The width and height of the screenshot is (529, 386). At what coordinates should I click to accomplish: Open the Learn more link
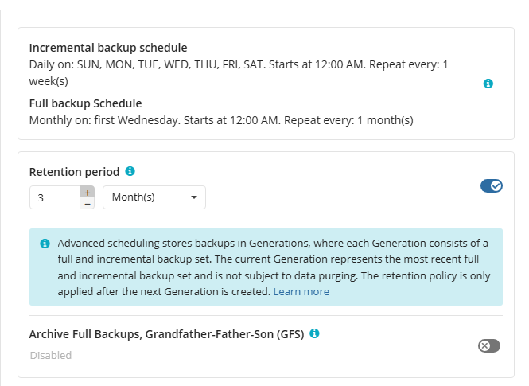coord(301,292)
